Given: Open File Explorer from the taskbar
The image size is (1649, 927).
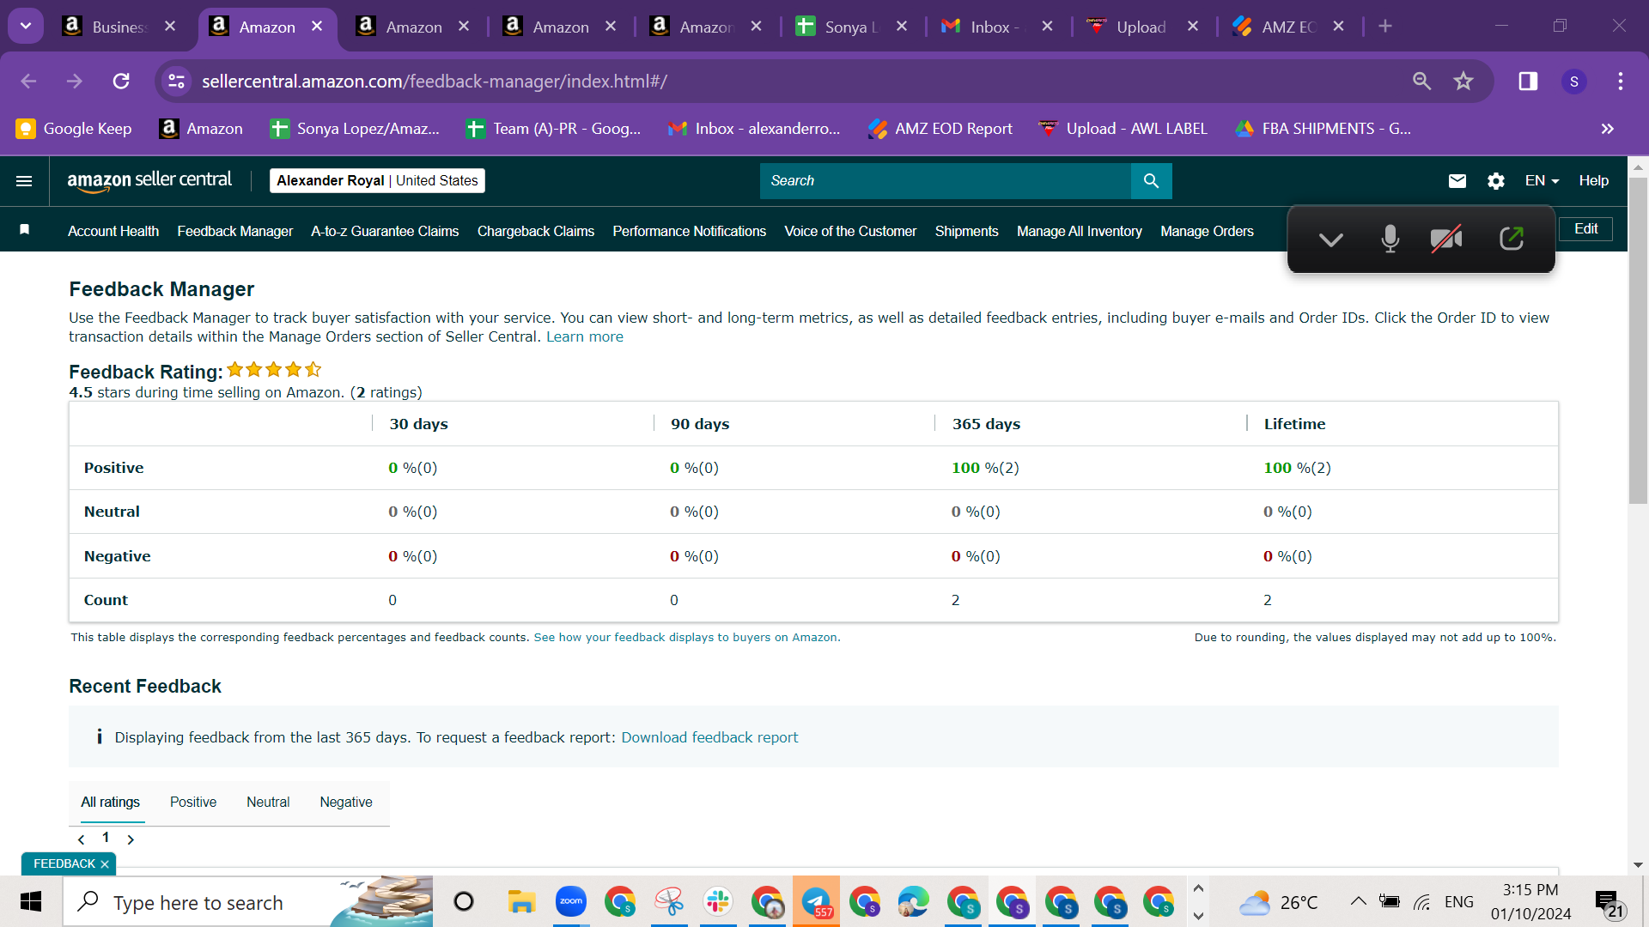Looking at the screenshot, I should (521, 902).
